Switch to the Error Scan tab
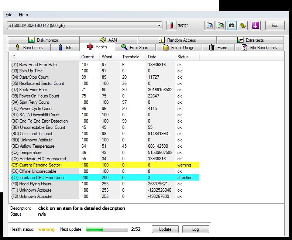The height and width of the screenshot is (240, 292). (x=135, y=48)
